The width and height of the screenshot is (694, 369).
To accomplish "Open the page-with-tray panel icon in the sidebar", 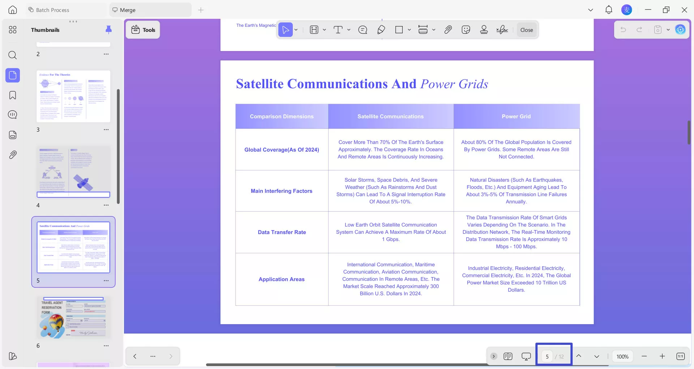I will click(13, 135).
